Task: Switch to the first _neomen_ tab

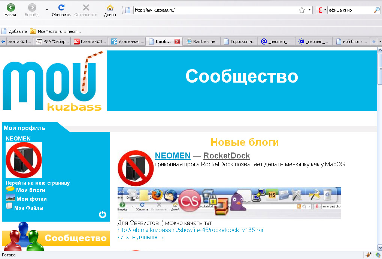Action: click(277, 41)
